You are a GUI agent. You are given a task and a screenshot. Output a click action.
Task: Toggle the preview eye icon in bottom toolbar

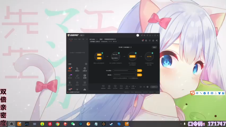point(144,87)
